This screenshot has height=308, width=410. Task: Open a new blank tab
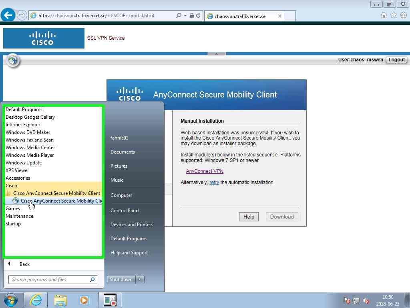pyautogui.click(x=290, y=16)
